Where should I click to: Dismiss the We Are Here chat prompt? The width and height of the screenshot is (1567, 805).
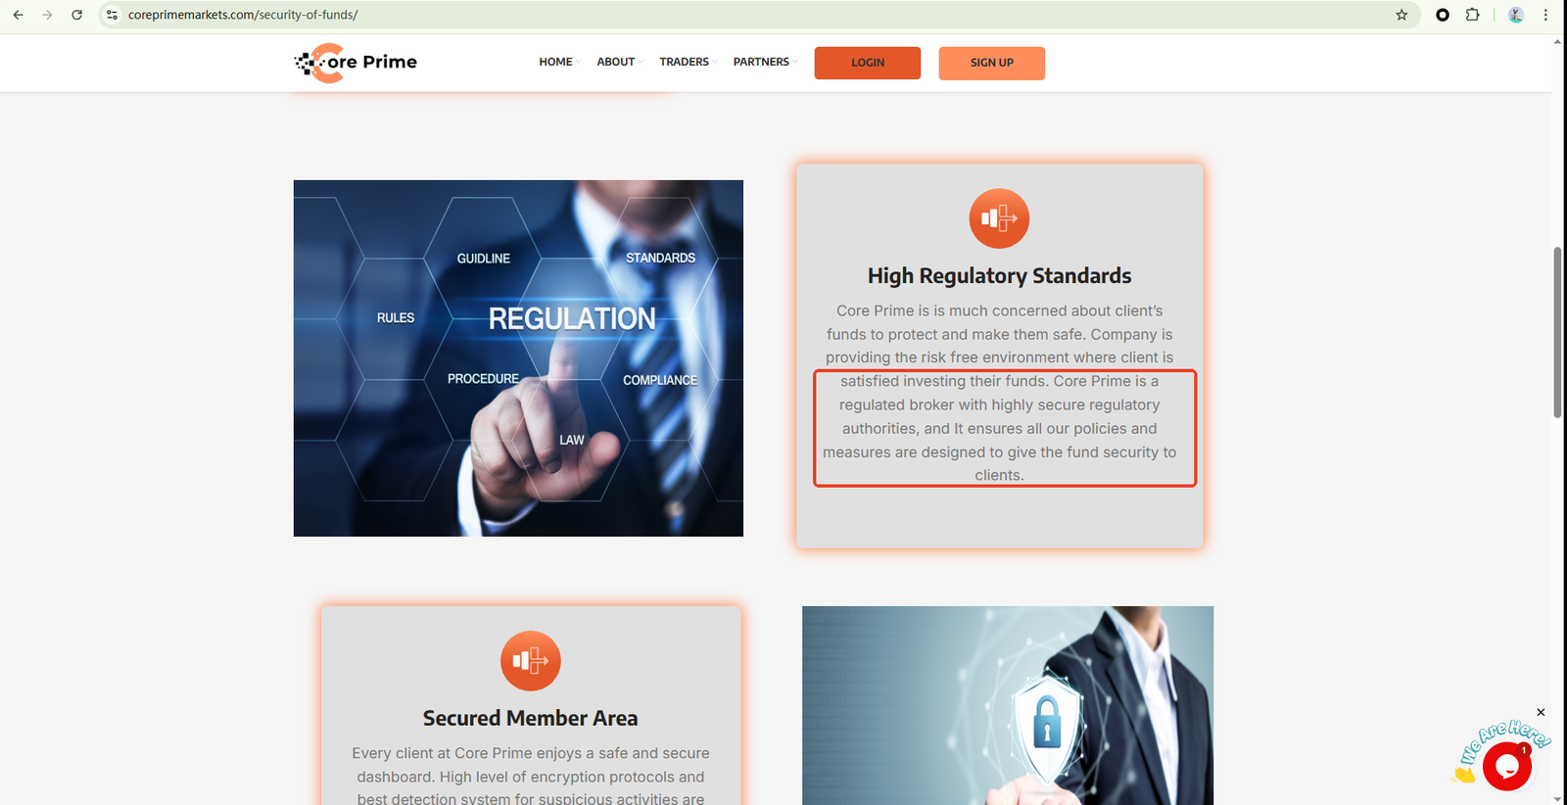1541,712
